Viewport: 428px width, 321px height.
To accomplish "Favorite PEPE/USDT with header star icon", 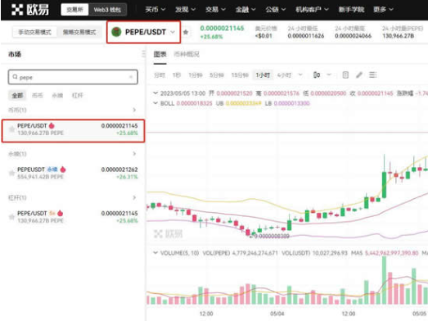I will coord(186,32).
